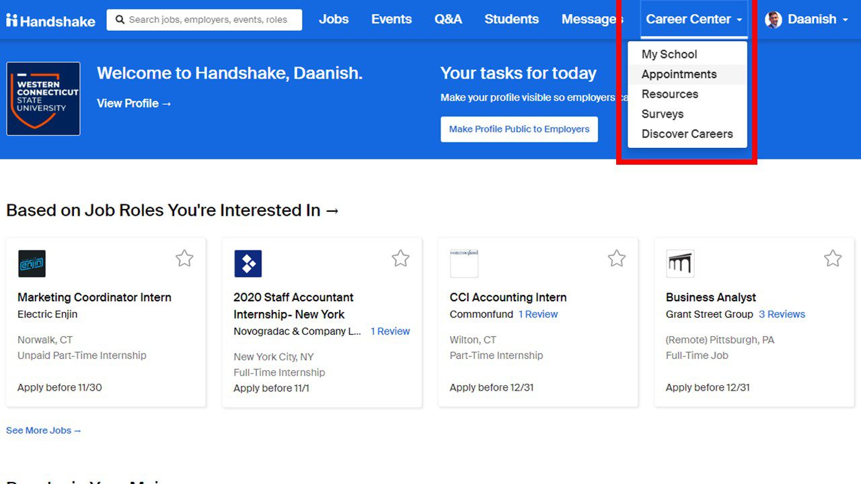Open the Business Analyst posting

pos(711,297)
